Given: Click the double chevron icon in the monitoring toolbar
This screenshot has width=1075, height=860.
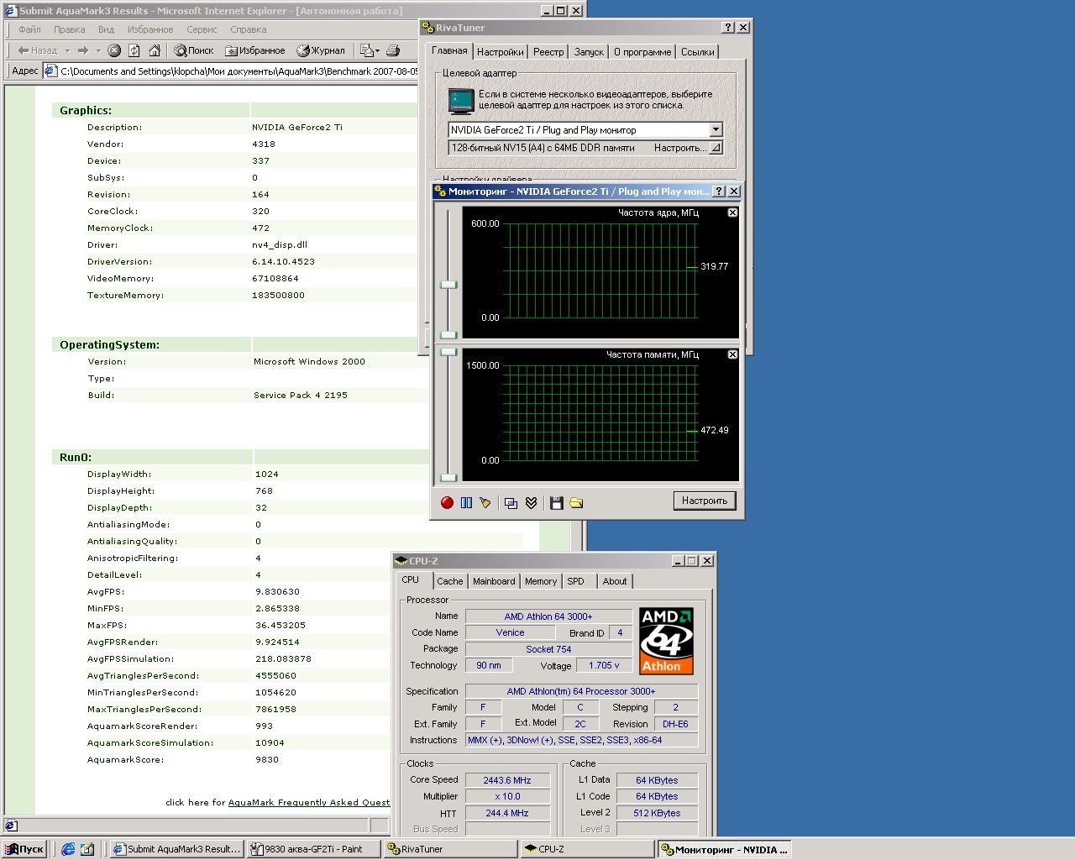Looking at the screenshot, I should pos(531,502).
